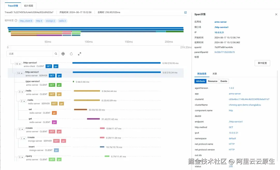Click the purple get span duration bar

coord(93,119)
